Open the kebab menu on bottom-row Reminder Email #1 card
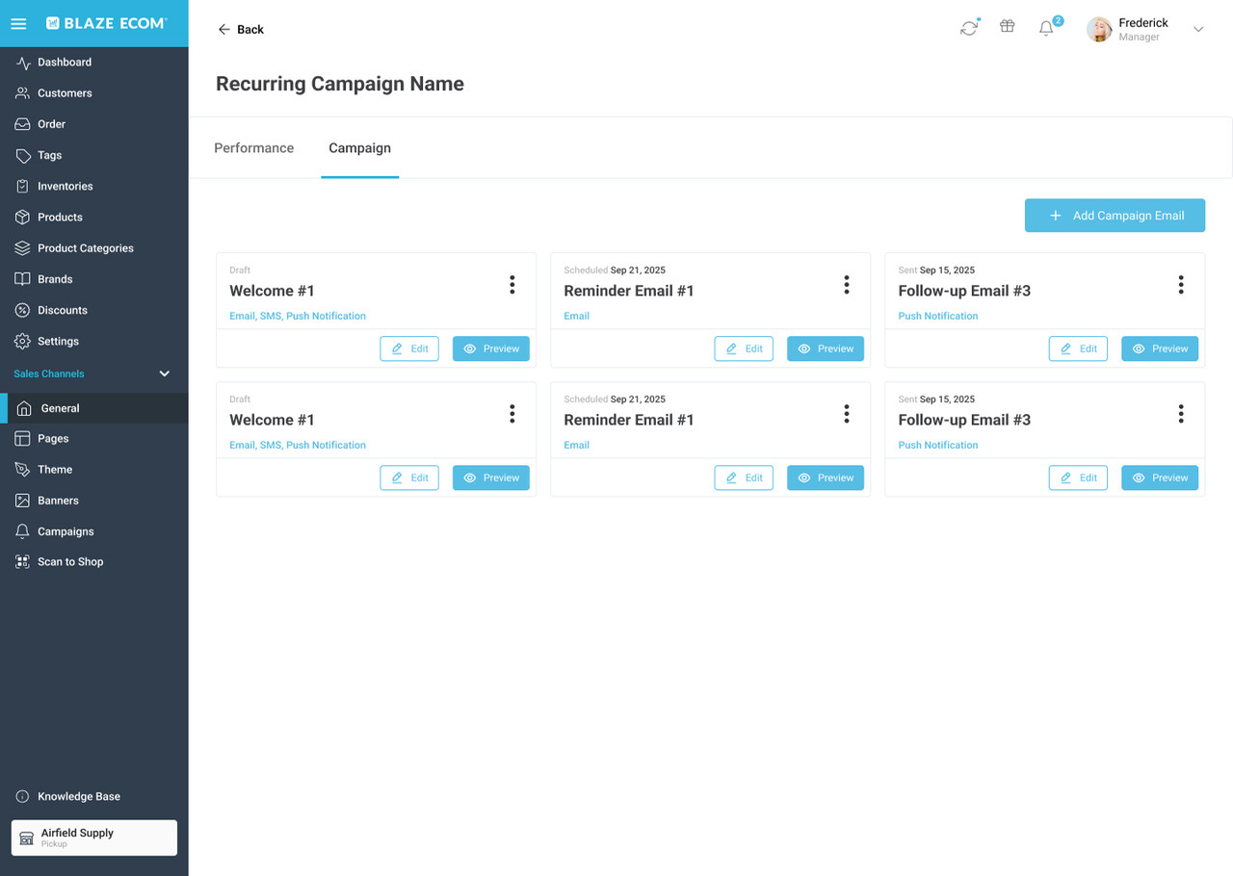 (x=846, y=413)
